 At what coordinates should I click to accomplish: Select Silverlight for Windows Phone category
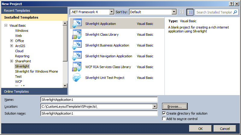[x=36, y=71]
